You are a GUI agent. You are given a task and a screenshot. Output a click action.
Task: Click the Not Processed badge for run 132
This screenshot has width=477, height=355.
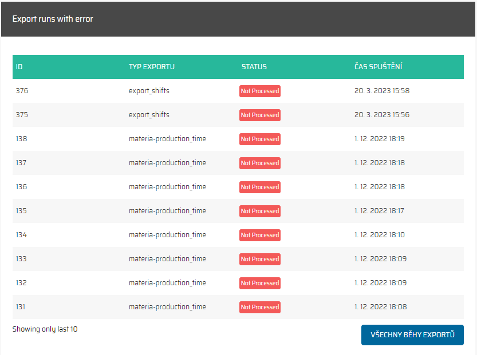click(x=259, y=283)
